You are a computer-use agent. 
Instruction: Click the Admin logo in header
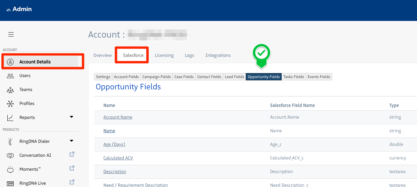tap(19, 9)
